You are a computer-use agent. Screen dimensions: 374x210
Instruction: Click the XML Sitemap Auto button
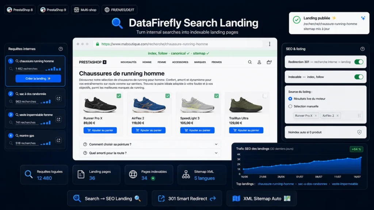coord(262,198)
